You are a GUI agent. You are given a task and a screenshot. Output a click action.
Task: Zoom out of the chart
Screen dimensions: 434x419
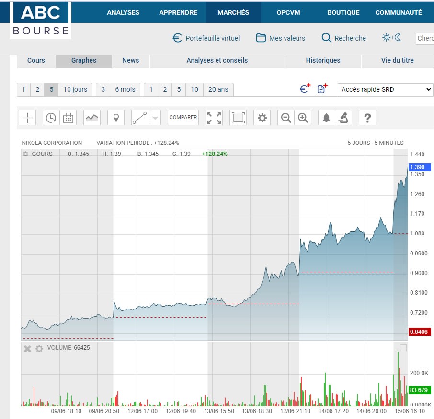286,118
